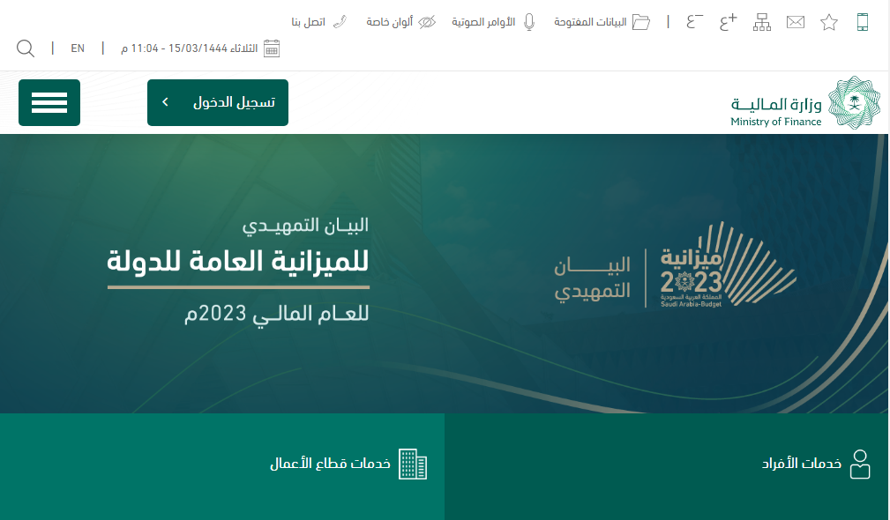This screenshot has height=520, width=890.
Task: Increase font size with ع+ icon
Action: point(729,22)
